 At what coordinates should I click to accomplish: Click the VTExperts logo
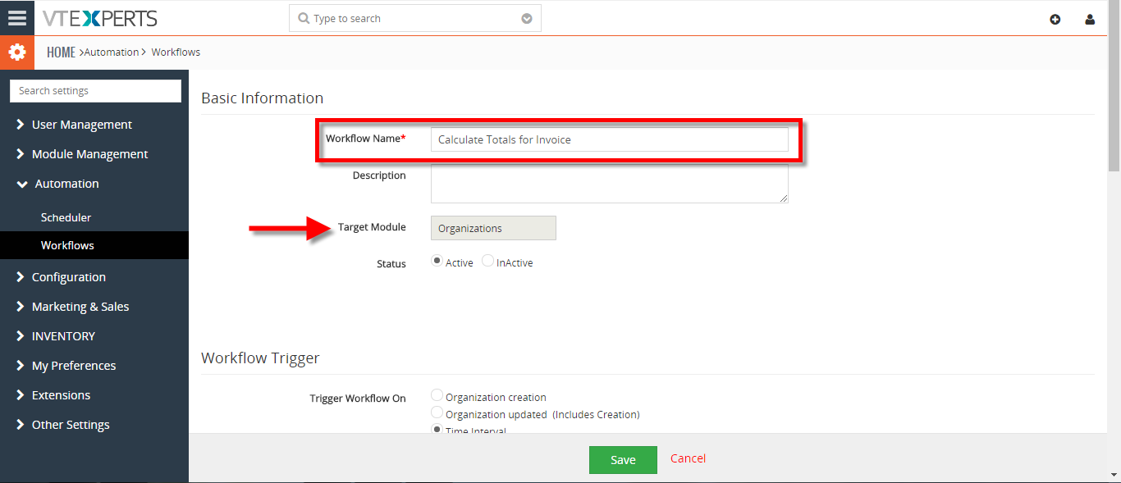click(100, 18)
